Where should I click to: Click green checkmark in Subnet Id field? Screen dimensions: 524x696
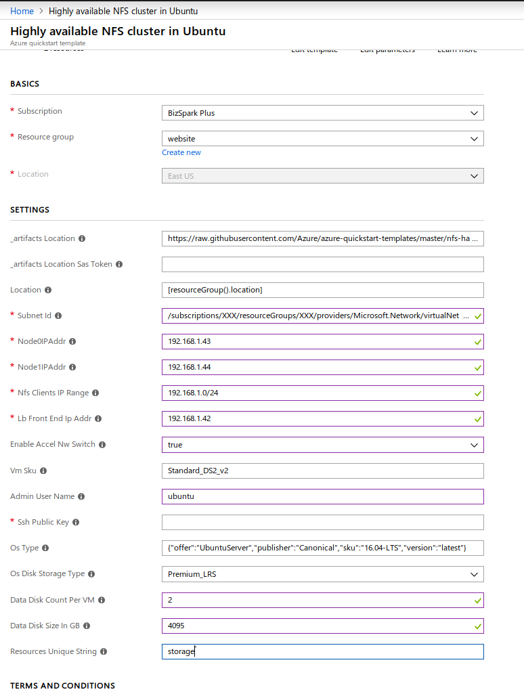pyautogui.click(x=478, y=316)
